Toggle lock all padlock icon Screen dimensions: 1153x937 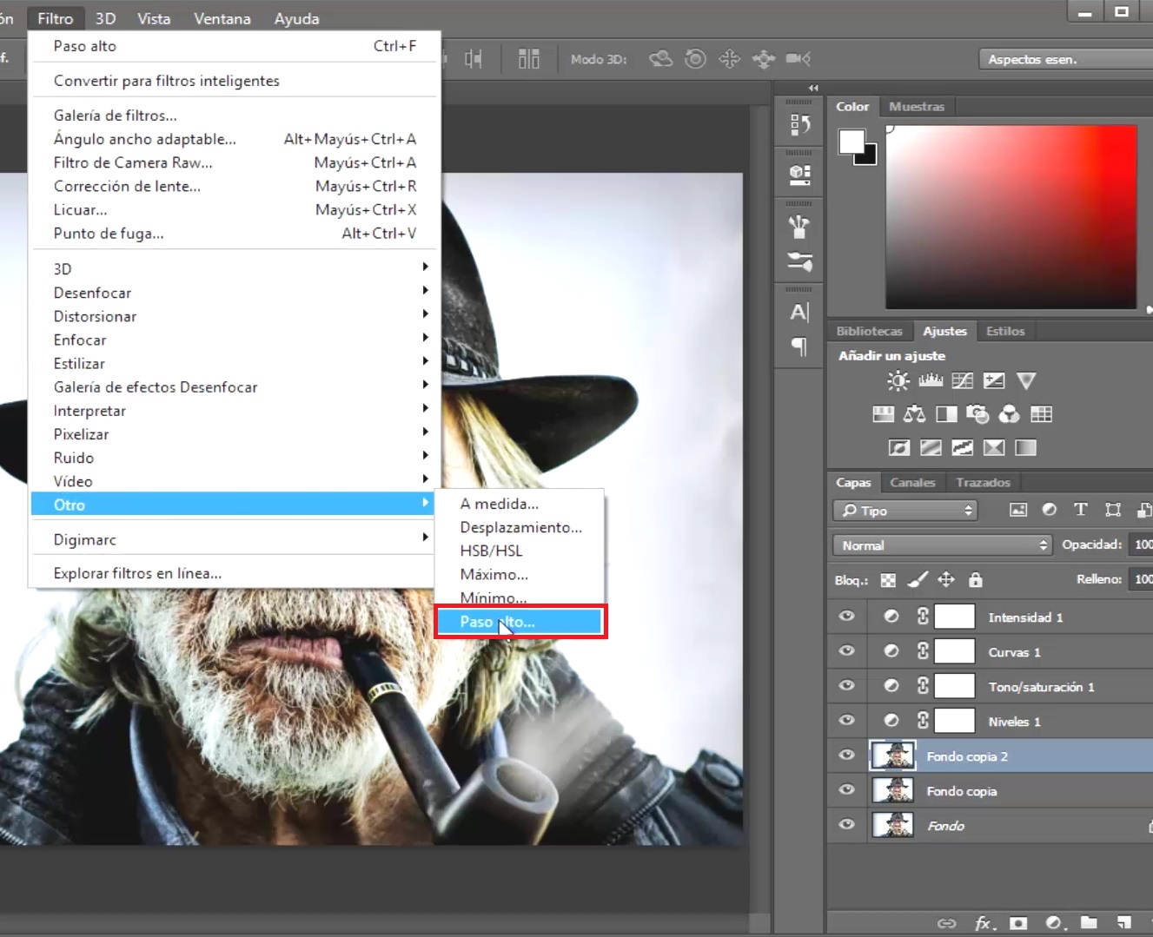pos(976,579)
